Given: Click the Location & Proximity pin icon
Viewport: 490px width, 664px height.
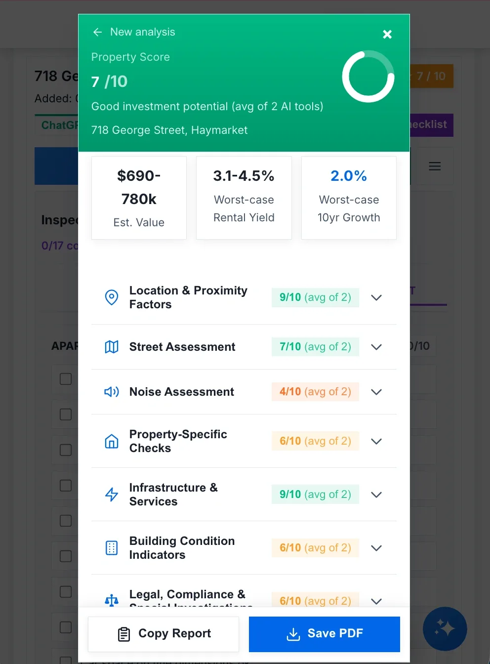Looking at the screenshot, I should (112, 297).
